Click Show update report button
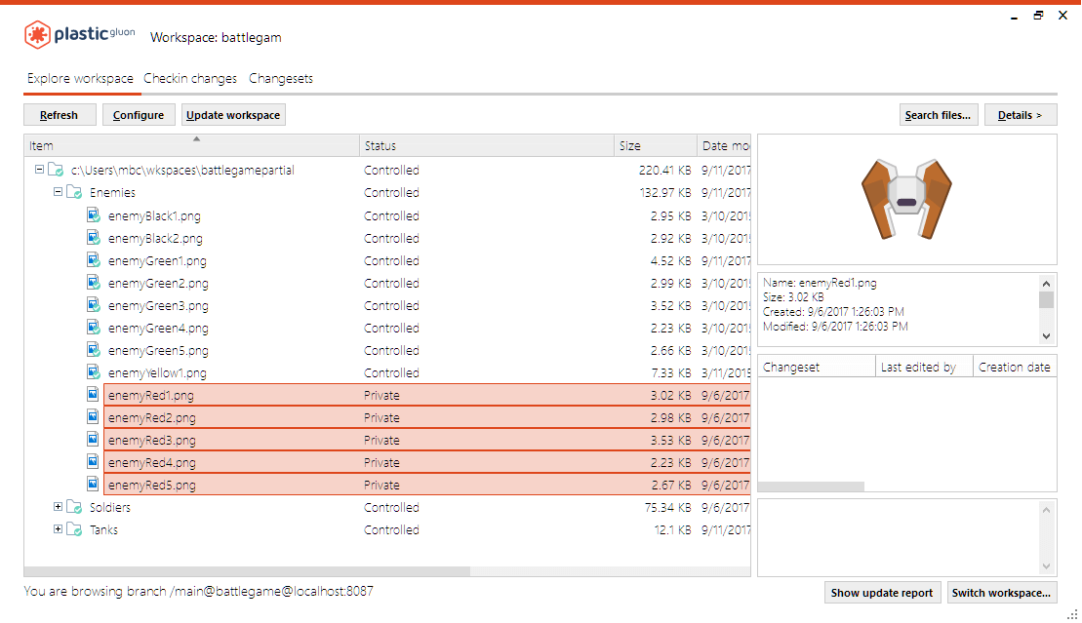The image size is (1082, 623). [882, 593]
